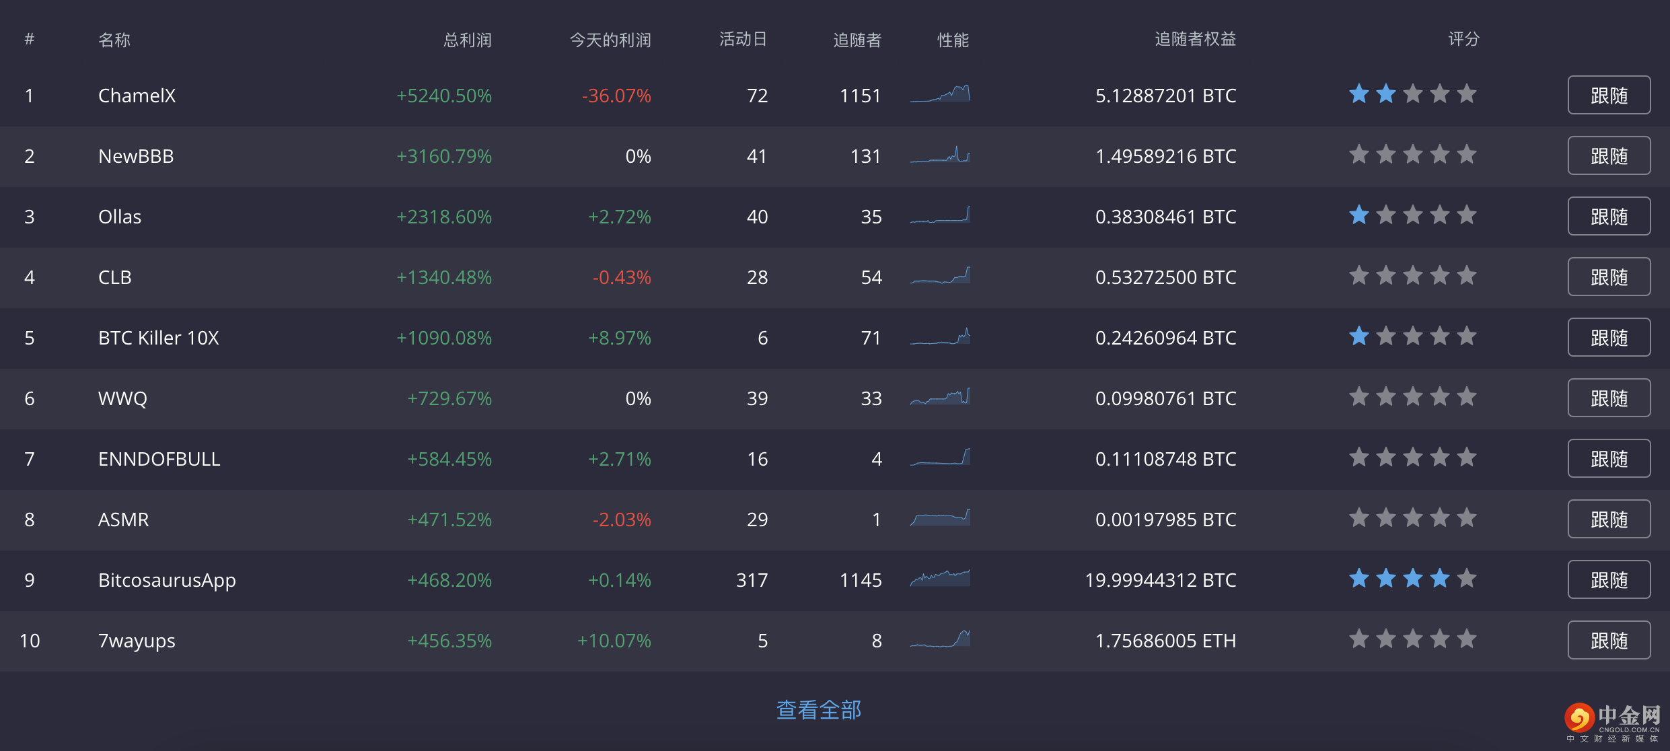
Task: Click the last star in WWQ row
Action: tap(1467, 397)
